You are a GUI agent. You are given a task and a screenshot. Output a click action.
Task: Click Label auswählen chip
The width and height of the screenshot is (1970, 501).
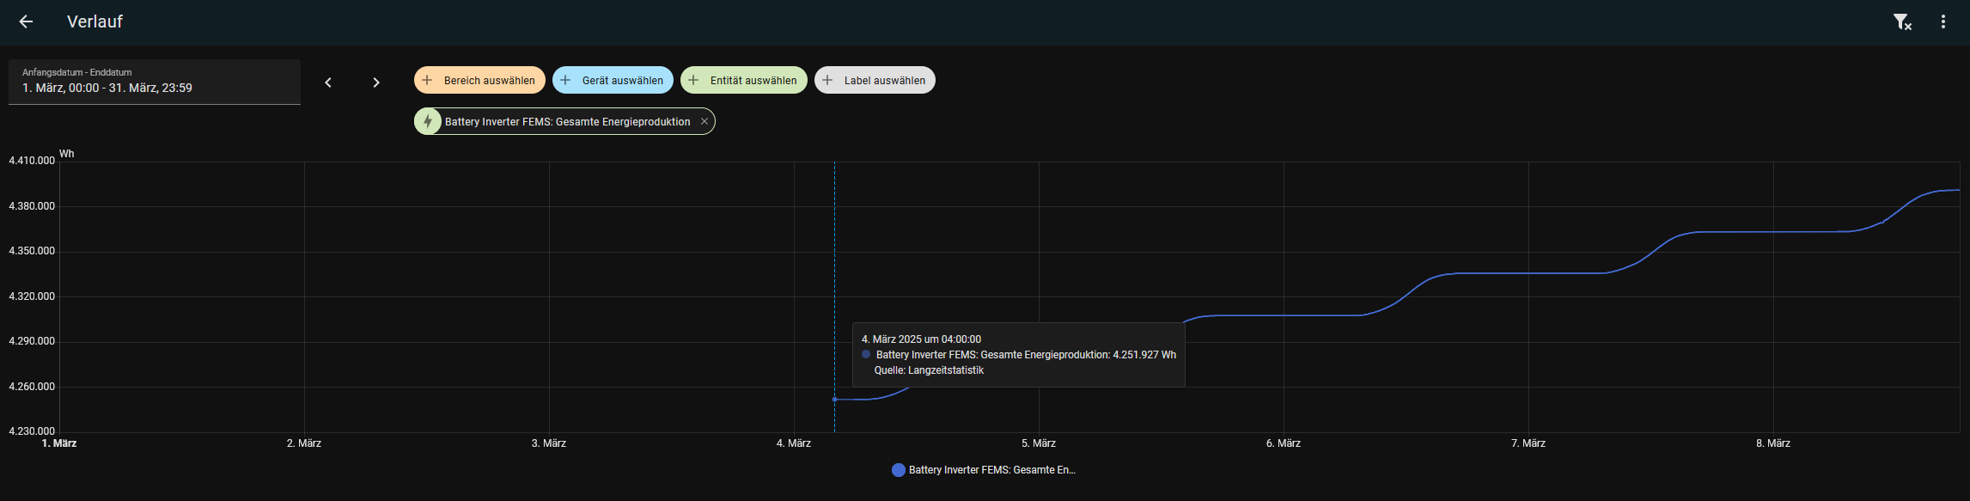click(x=875, y=80)
